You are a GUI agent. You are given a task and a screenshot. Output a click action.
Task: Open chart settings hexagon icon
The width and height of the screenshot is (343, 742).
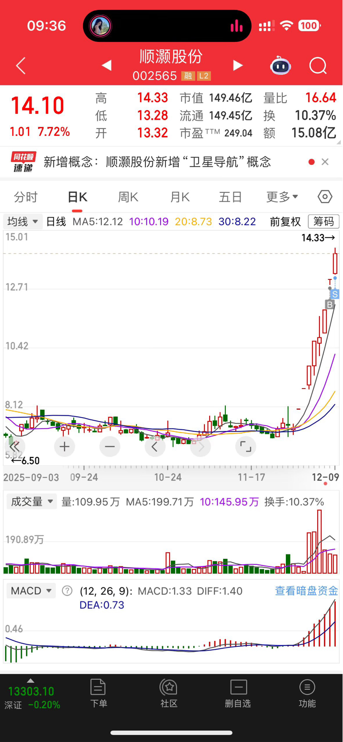click(x=325, y=197)
